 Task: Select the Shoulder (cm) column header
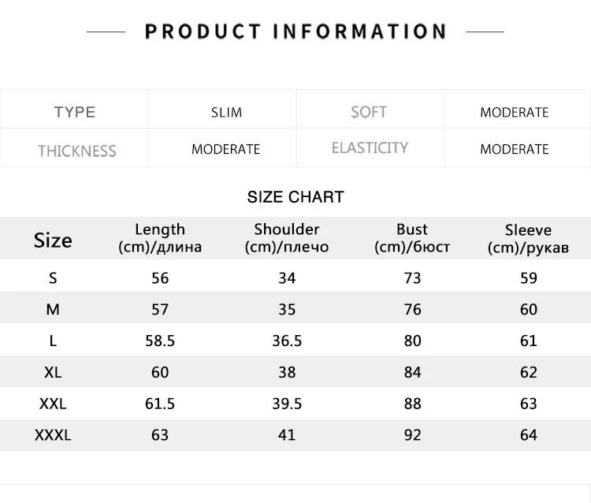click(x=287, y=238)
